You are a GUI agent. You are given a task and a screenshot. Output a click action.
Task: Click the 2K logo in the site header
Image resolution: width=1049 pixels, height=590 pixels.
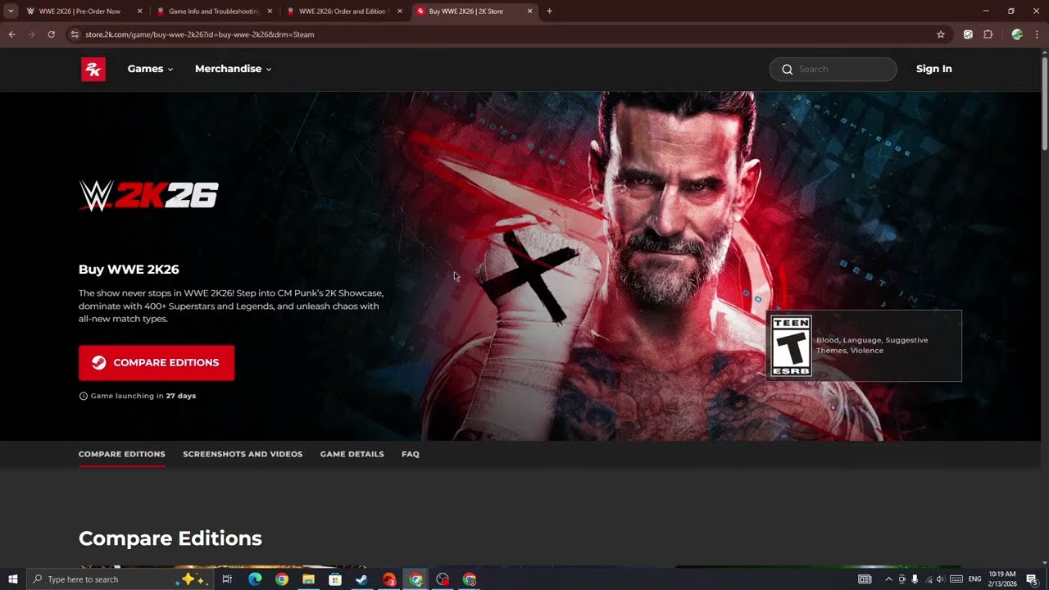(x=93, y=69)
